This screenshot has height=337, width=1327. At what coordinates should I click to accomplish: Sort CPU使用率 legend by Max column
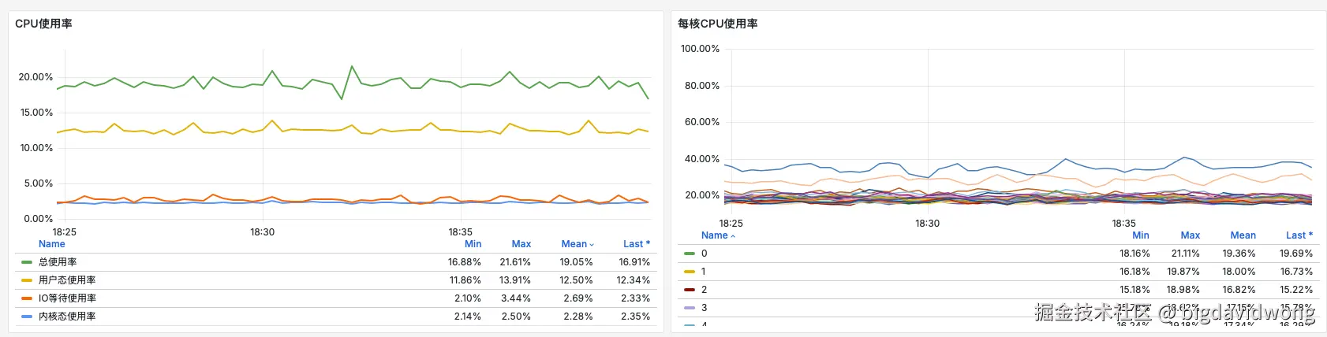(521, 244)
